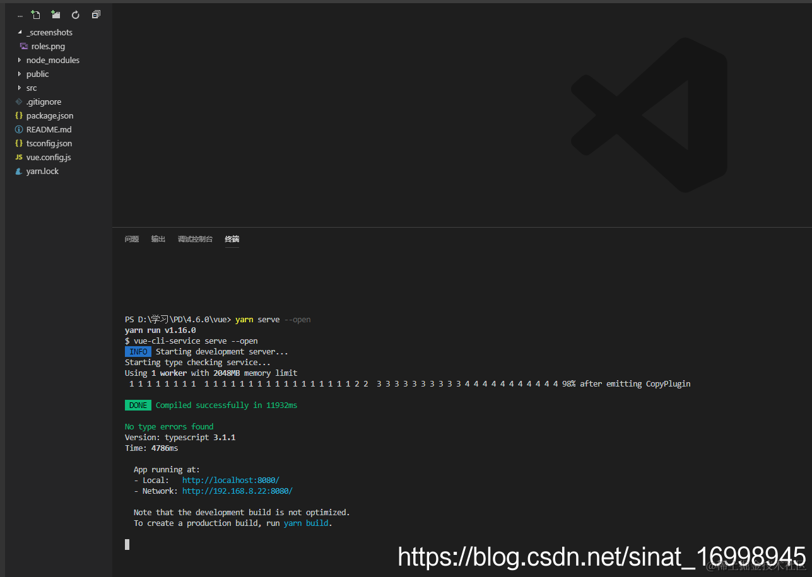Viewport: 812px width, 577px height.
Task: Click the green DONE badge in terminal
Action: tap(138, 405)
